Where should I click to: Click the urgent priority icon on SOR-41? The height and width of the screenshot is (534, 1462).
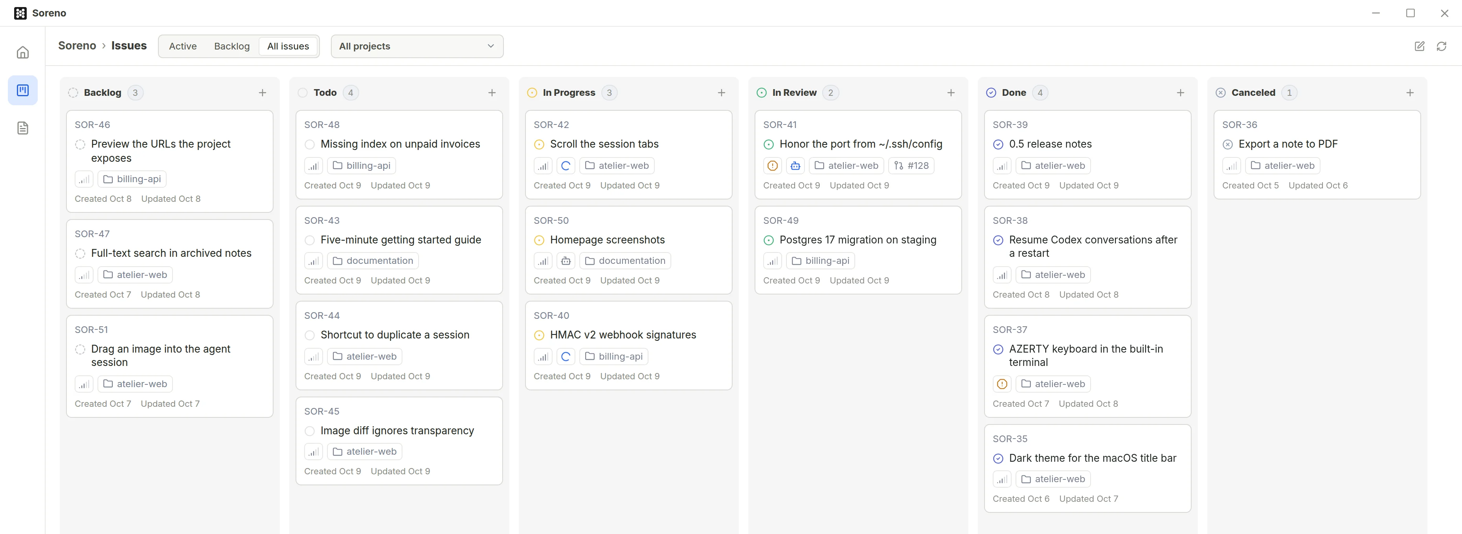tap(772, 166)
